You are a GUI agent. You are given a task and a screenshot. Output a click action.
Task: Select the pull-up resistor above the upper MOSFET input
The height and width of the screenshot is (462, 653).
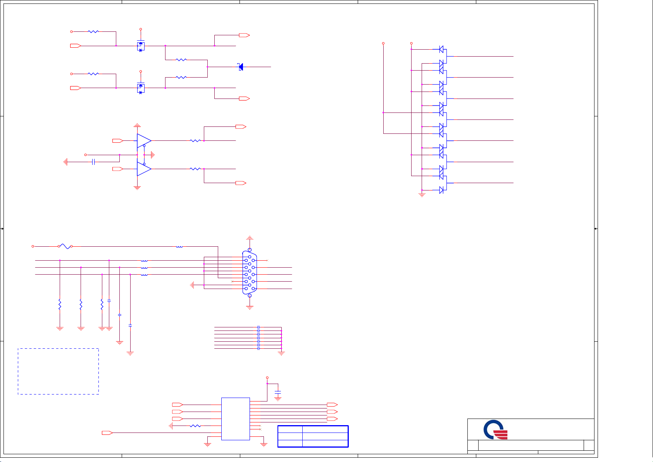(93, 31)
